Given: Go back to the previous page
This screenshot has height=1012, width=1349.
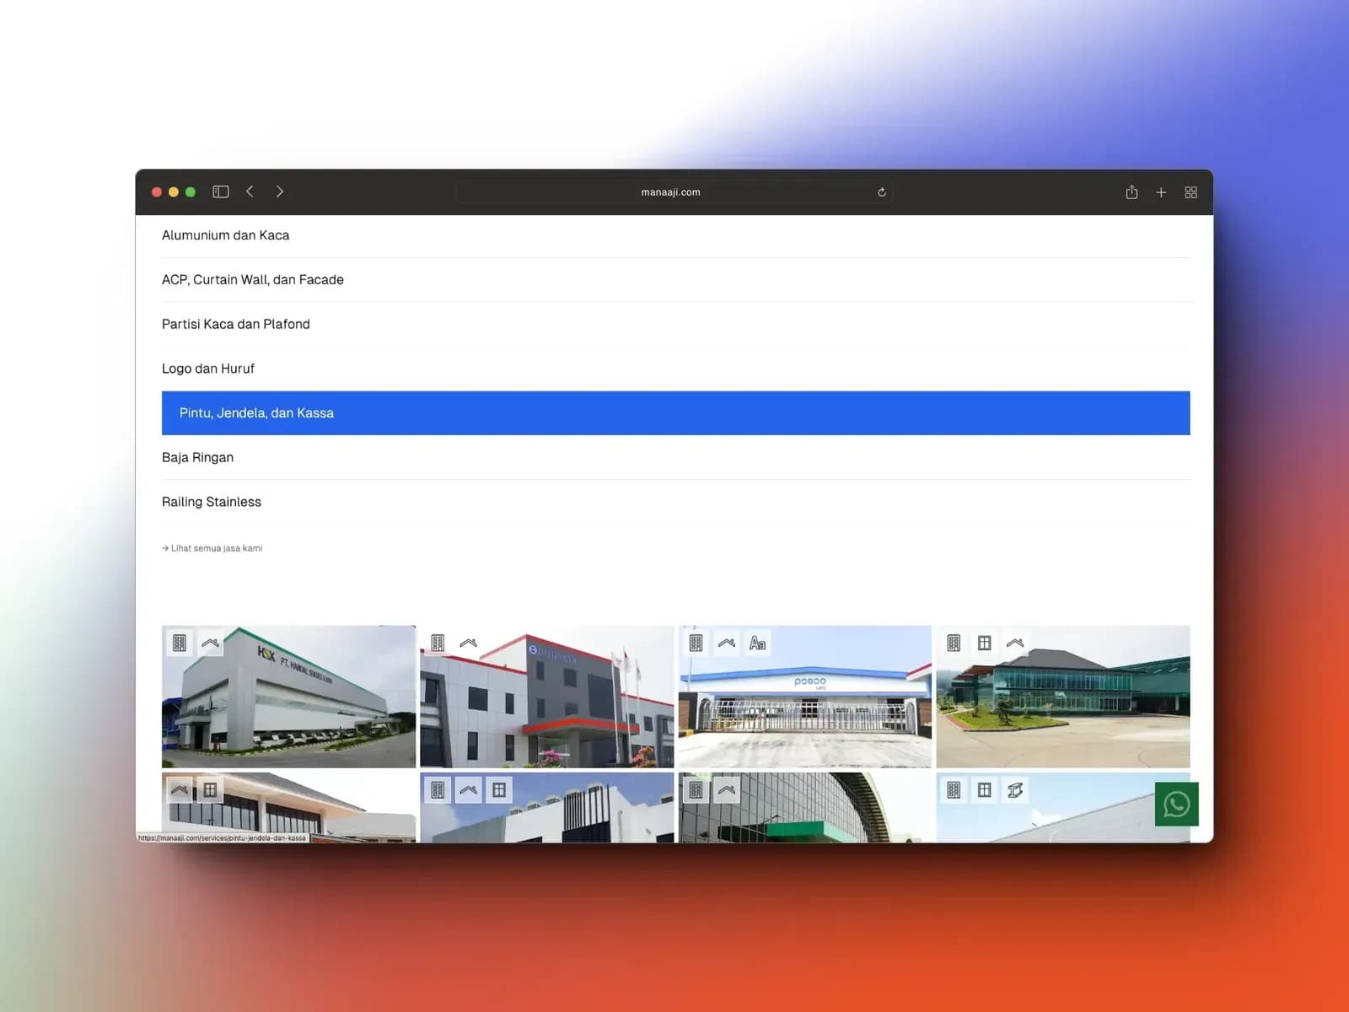Looking at the screenshot, I should (250, 192).
